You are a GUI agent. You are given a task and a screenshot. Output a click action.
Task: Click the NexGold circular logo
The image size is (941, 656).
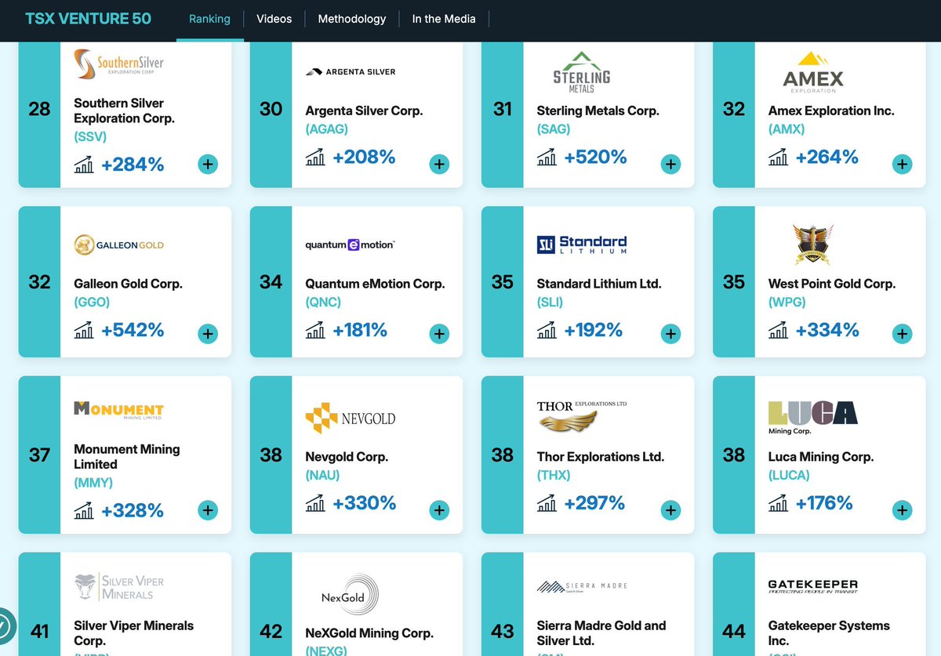[350, 595]
